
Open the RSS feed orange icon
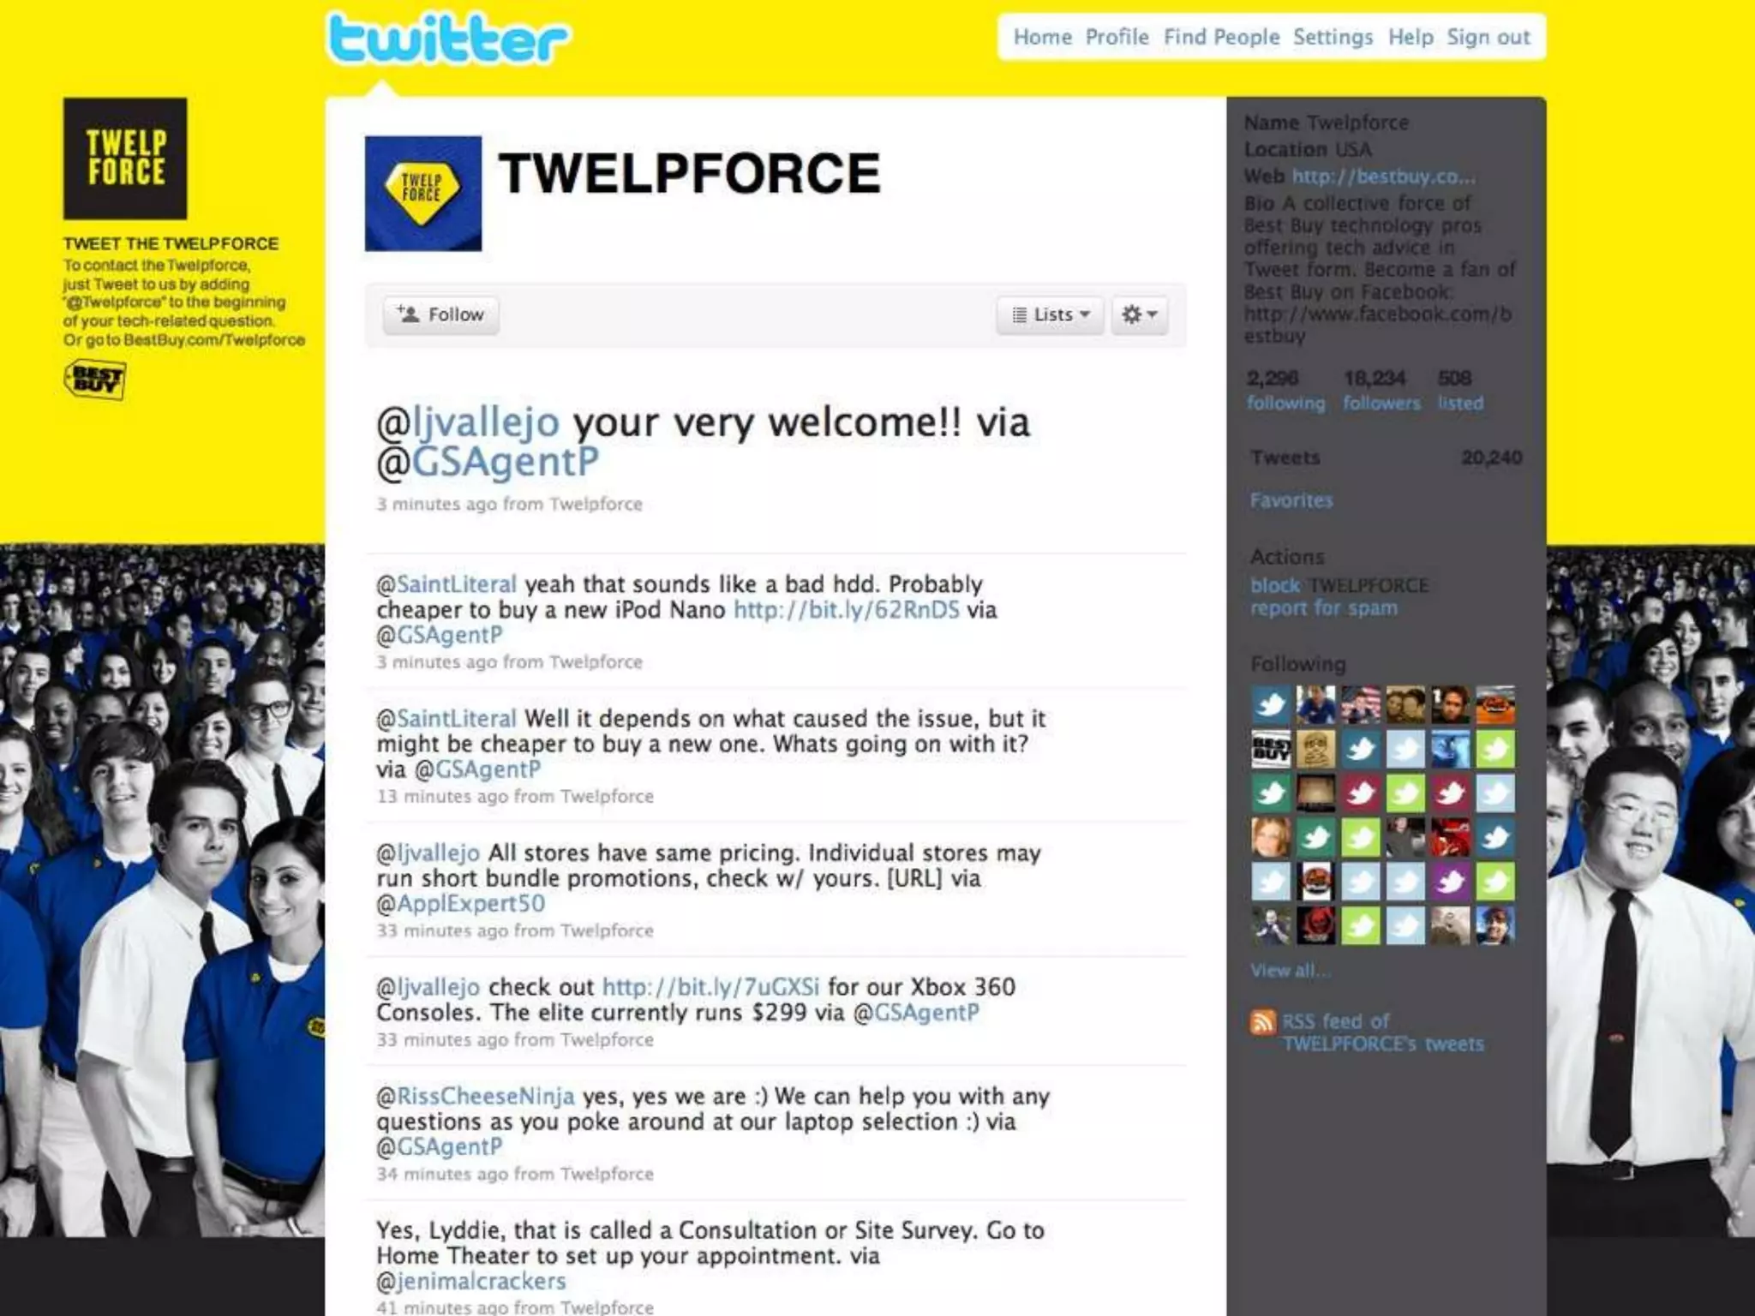pyautogui.click(x=1262, y=1021)
